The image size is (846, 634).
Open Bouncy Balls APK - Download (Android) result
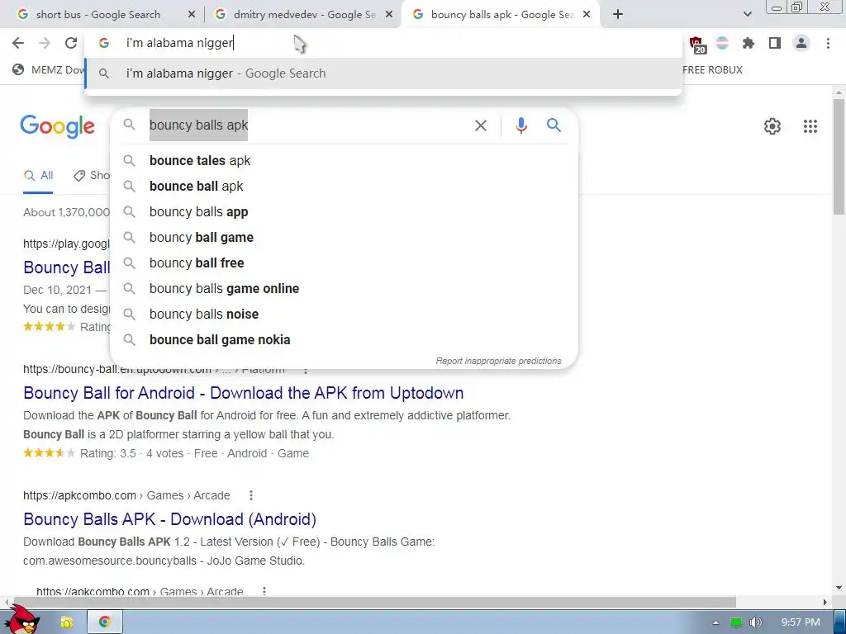169,519
